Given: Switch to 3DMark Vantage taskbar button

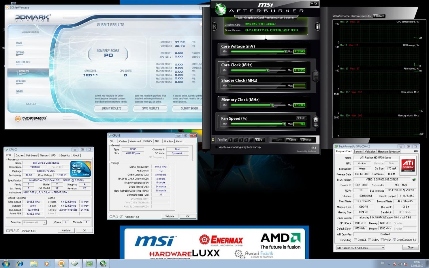Looking at the screenshot, I should [x=61, y=263].
